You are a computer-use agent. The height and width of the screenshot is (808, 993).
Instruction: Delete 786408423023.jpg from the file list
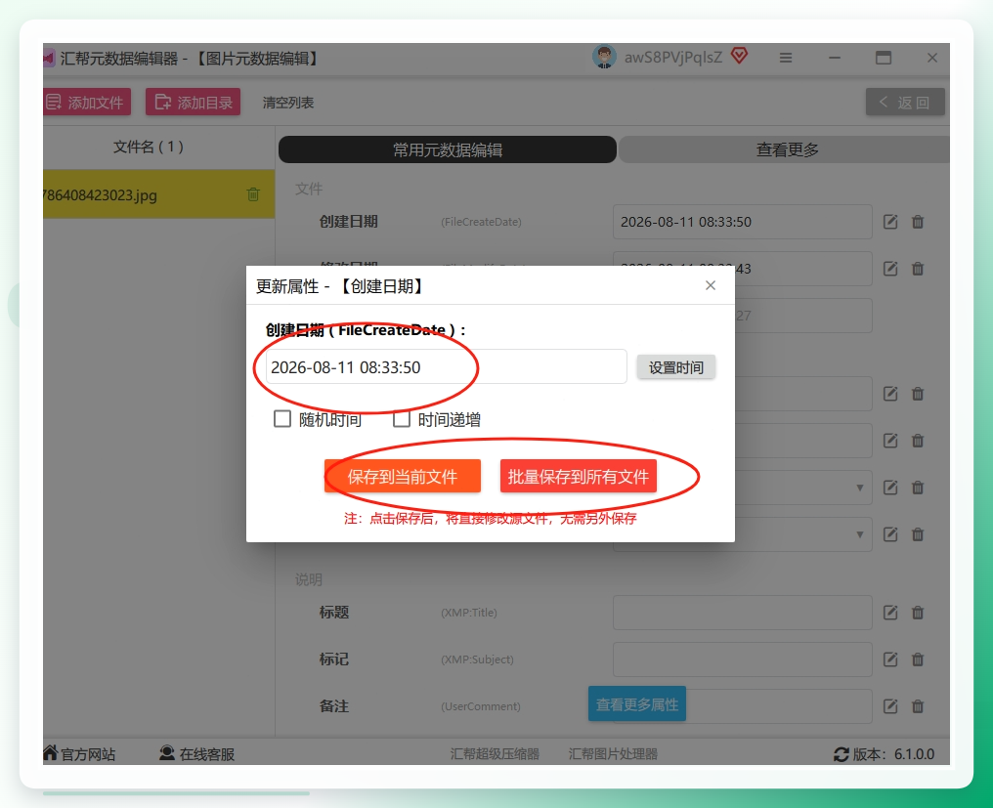click(x=253, y=194)
